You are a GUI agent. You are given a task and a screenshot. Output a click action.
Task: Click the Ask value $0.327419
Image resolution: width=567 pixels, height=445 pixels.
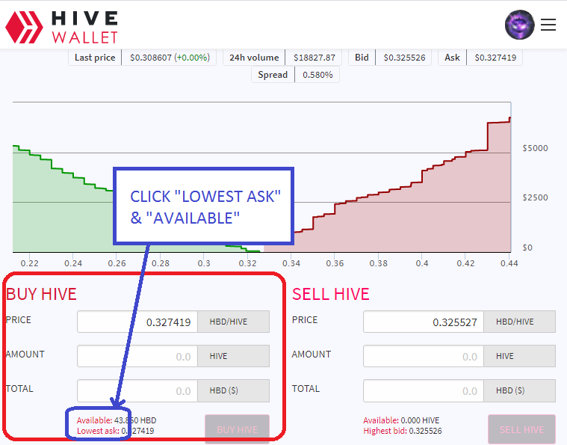(495, 58)
